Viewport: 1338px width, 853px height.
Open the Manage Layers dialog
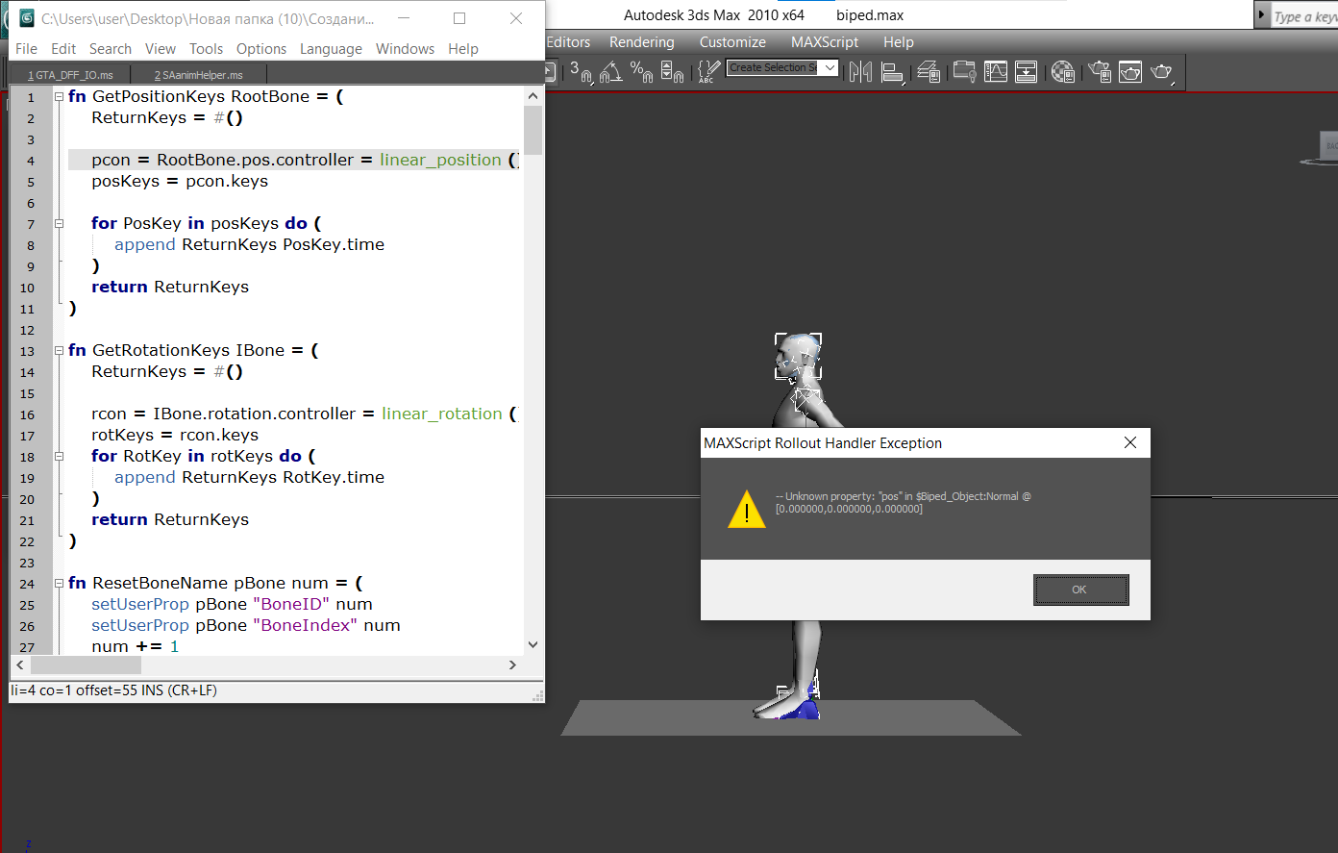[x=929, y=72]
